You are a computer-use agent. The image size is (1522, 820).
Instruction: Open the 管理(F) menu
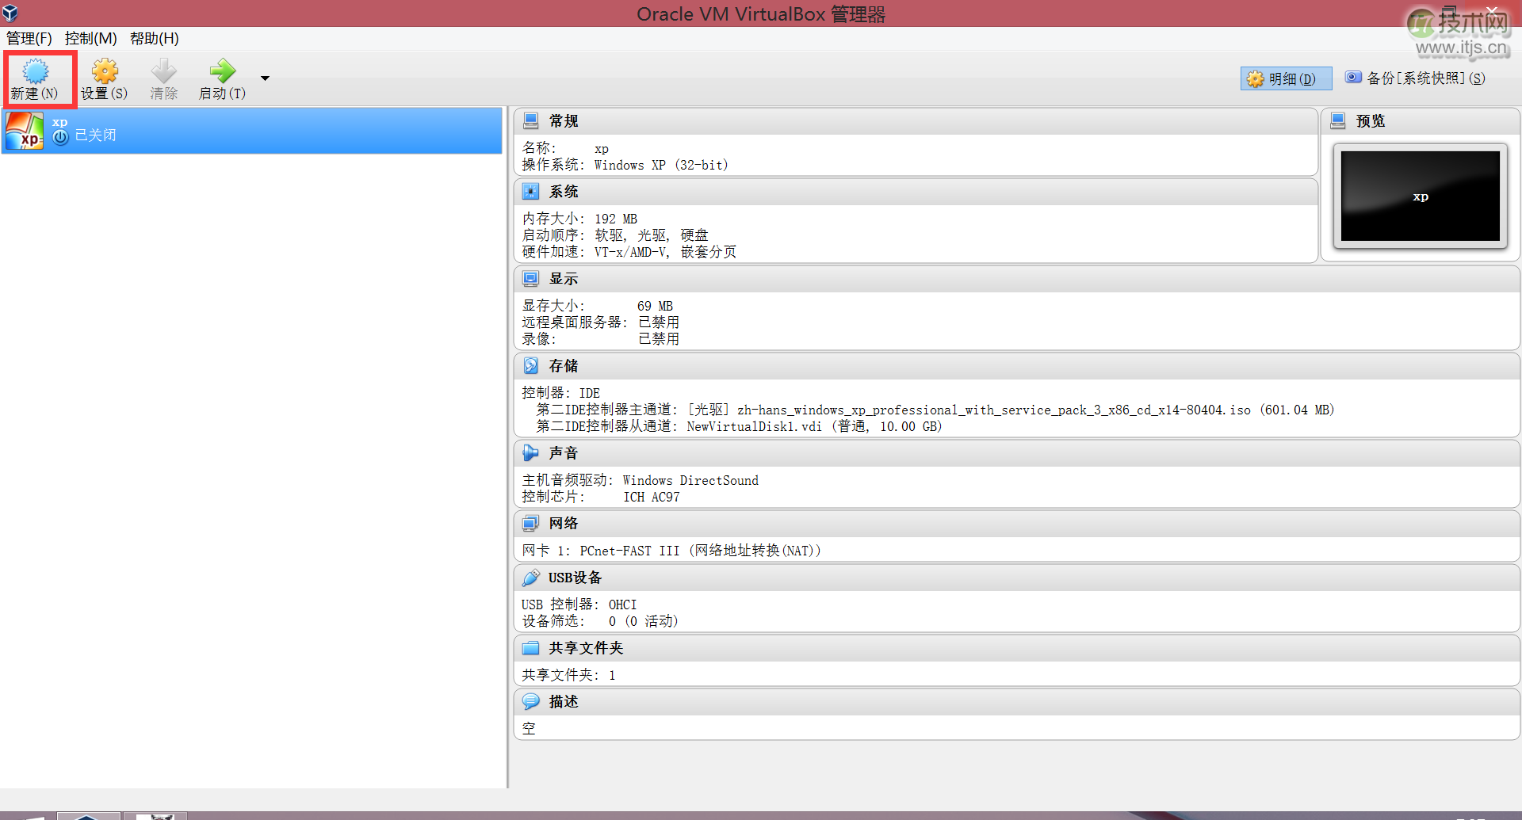click(x=29, y=38)
